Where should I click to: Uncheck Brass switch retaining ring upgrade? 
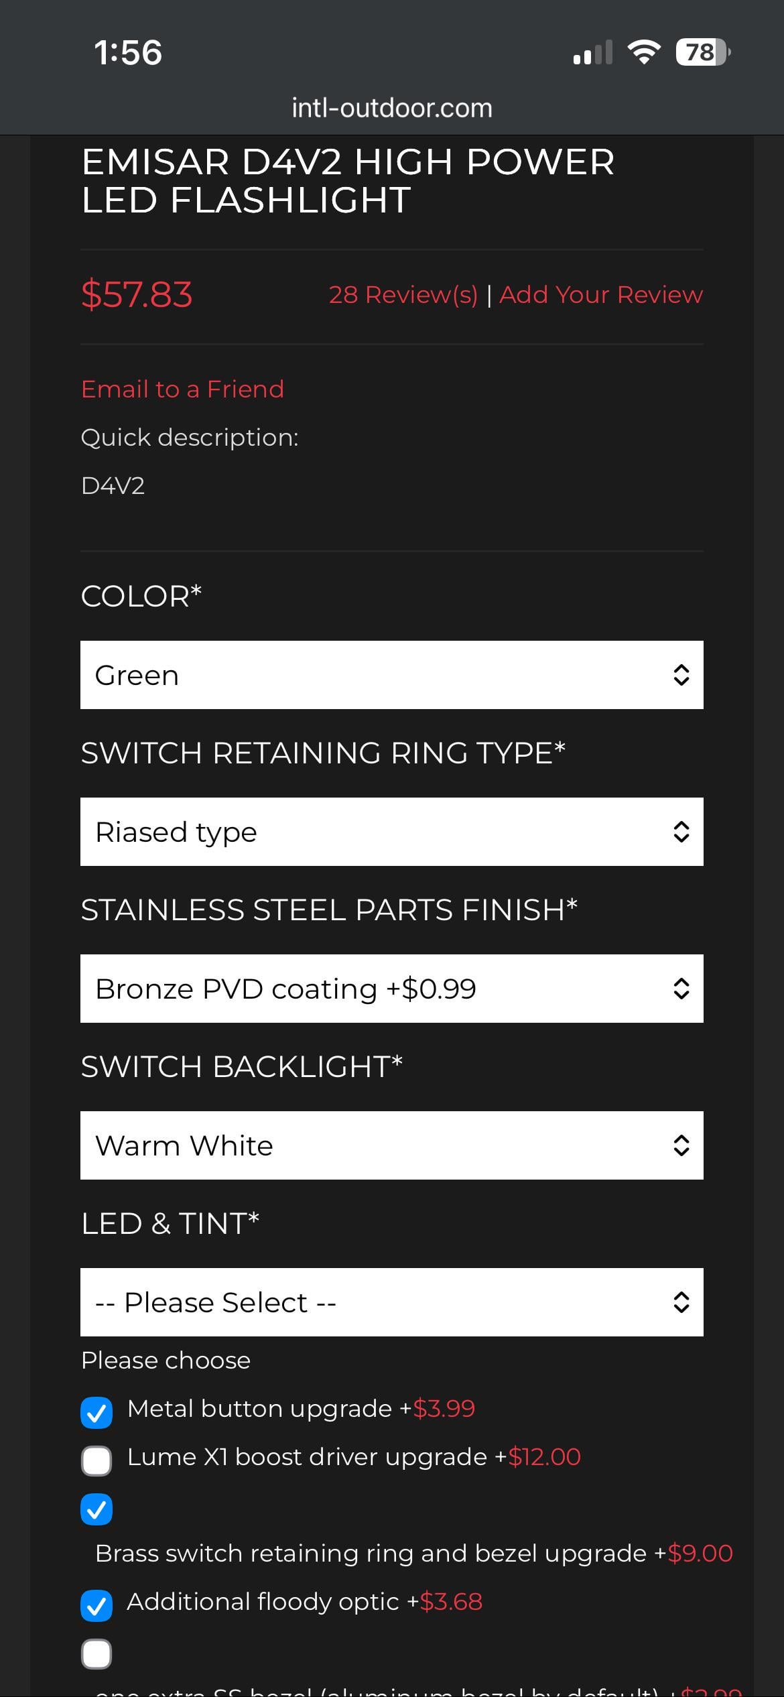pyautogui.click(x=96, y=1509)
